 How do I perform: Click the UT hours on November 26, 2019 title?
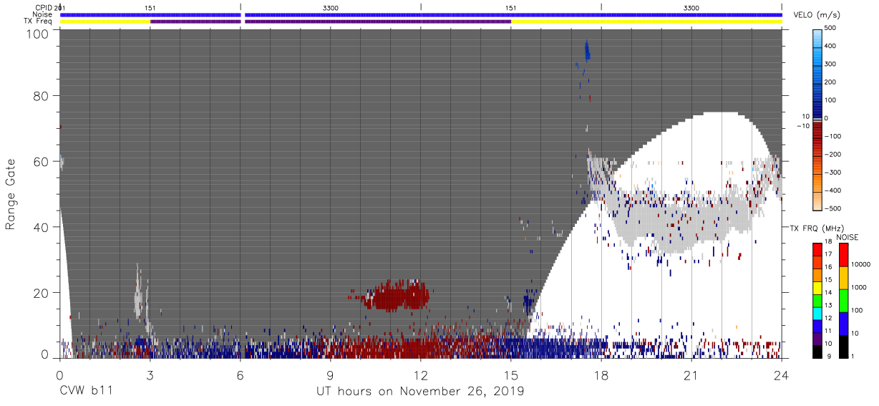420,392
